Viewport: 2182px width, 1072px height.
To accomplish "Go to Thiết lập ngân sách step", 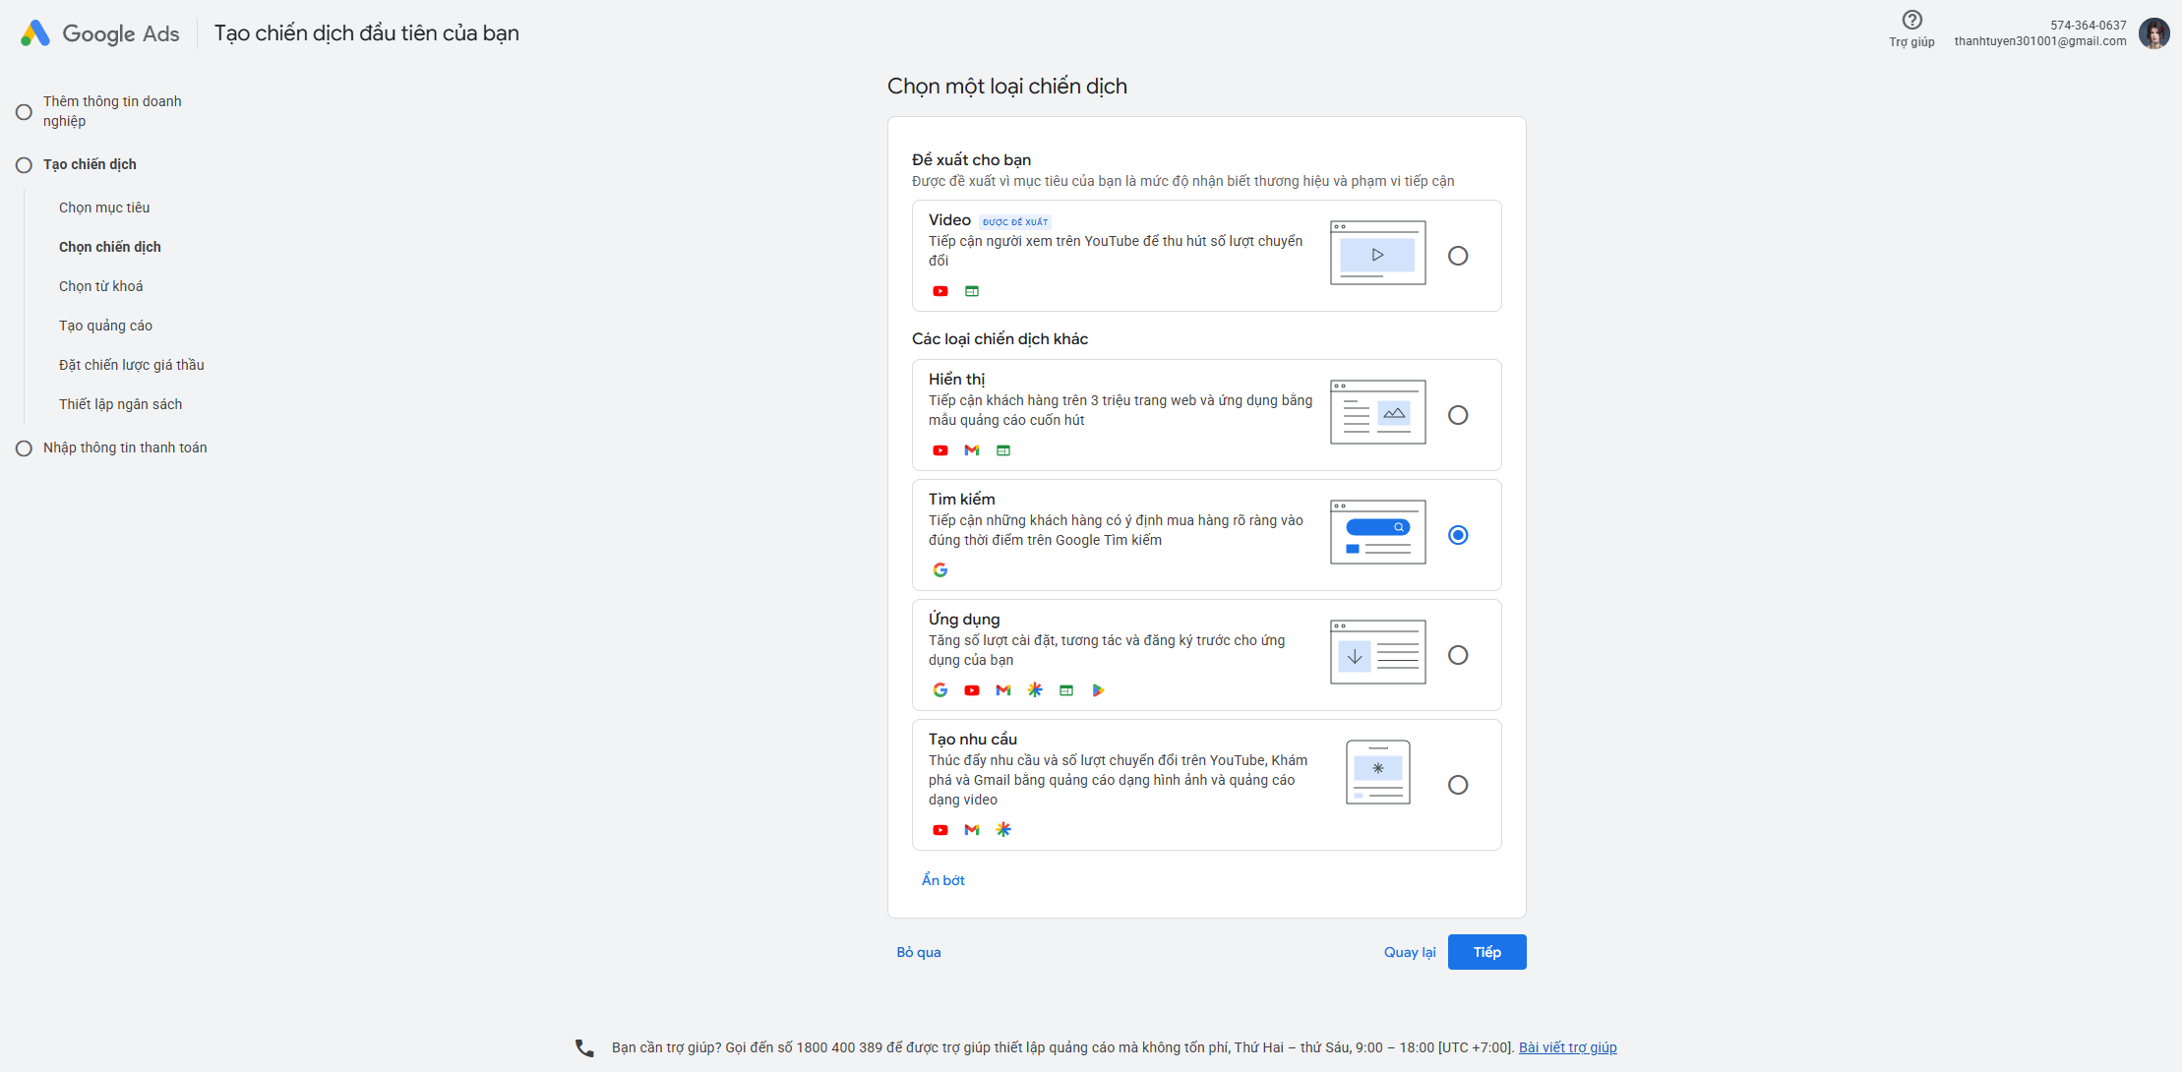I will 121,404.
